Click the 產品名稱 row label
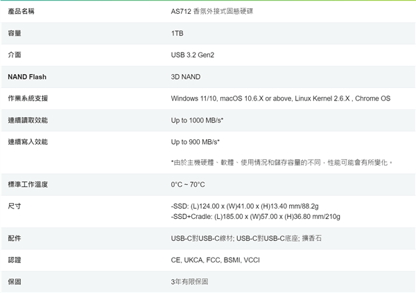This screenshot has height=293, width=416. tap(21, 11)
